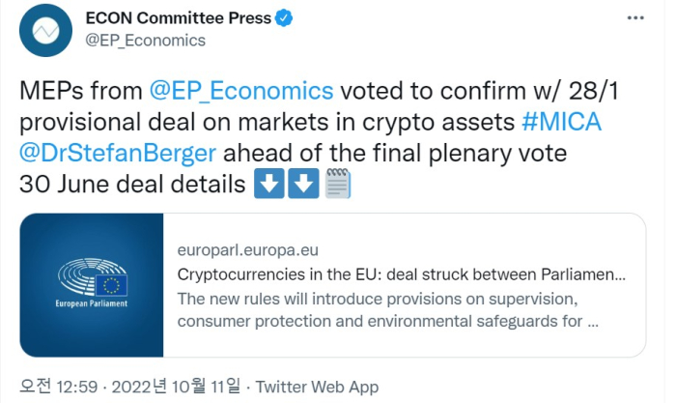Click the Twitter Web App source label
The width and height of the screenshot is (676, 403).
point(317,387)
